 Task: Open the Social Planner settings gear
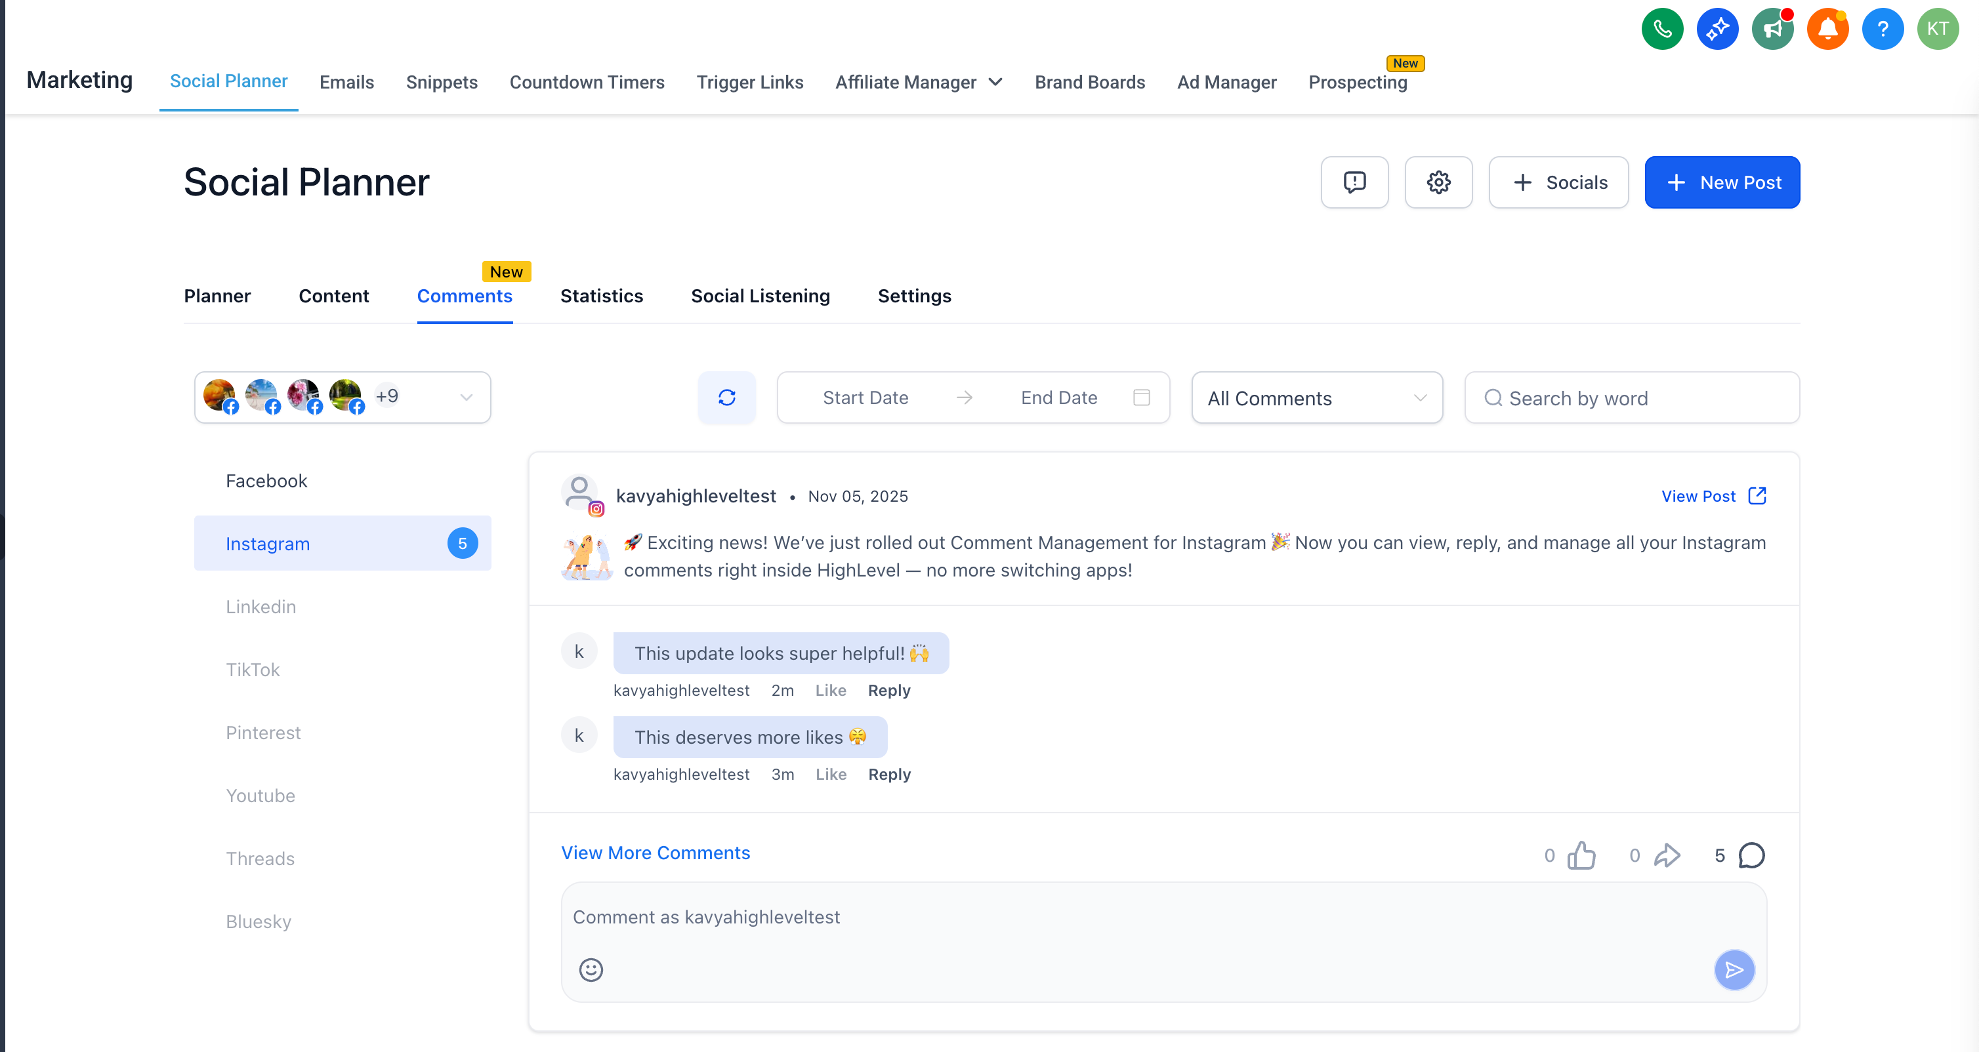[x=1438, y=182]
